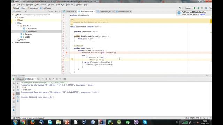Clear console with the trash icon
This screenshot has height=125, width=223.
click(x=18, y=101)
